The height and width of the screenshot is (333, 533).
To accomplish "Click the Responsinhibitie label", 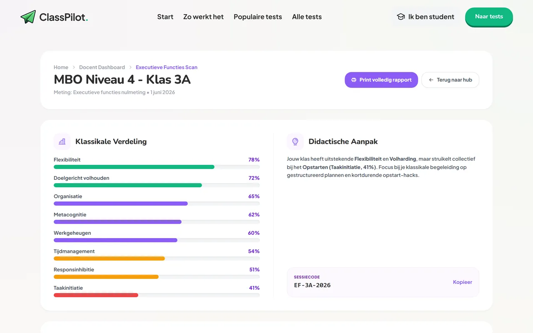I will (74, 270).
